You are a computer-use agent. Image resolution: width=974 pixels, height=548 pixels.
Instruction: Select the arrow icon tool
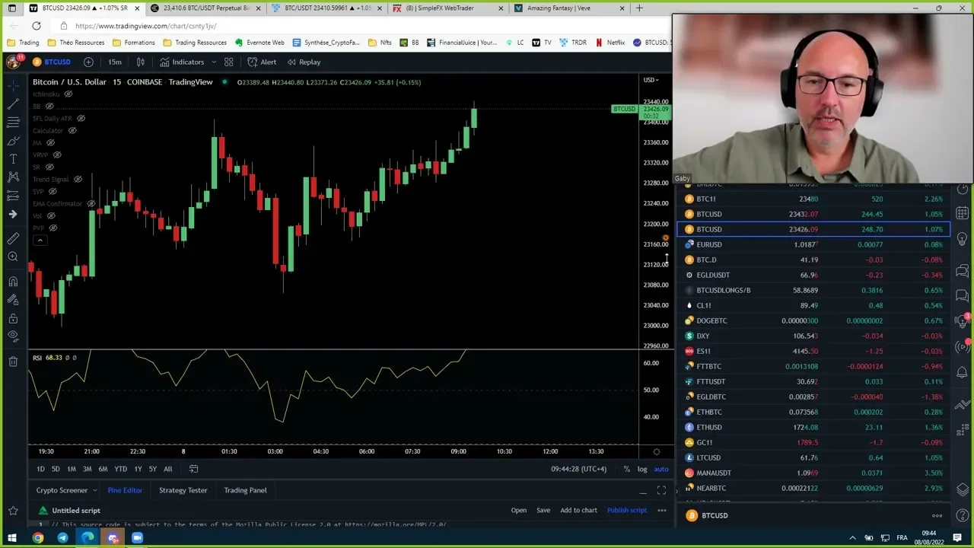click(x=13, y=214)
